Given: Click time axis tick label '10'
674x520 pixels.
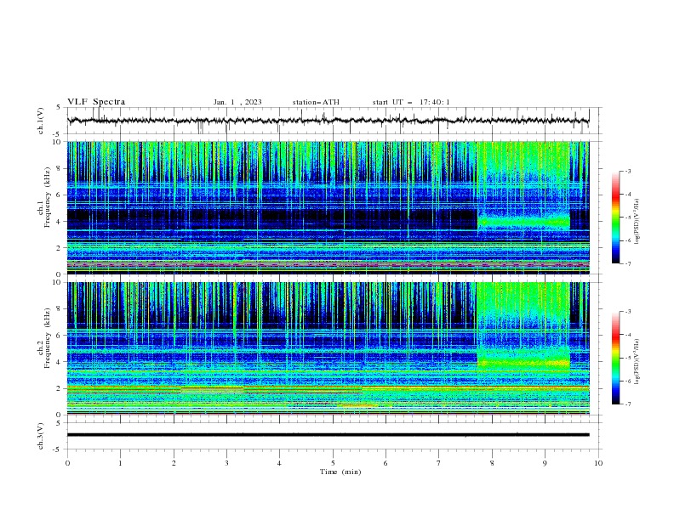Looking at the screenshot, I should (x=598, y=463).
